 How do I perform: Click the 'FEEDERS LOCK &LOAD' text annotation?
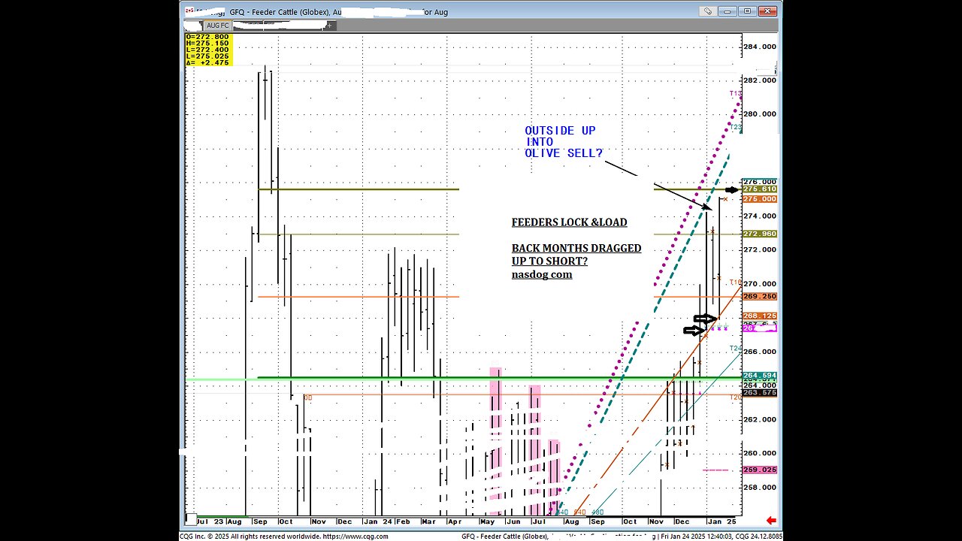click(x=569, y=222)
